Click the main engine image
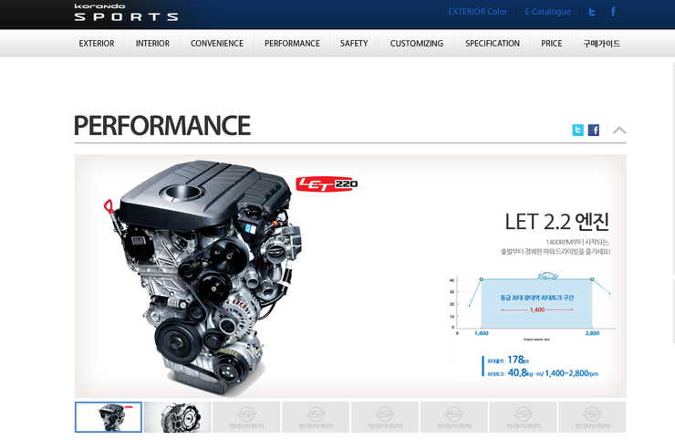The height and width of the screenshot is (440, 675). coord(203,277)
